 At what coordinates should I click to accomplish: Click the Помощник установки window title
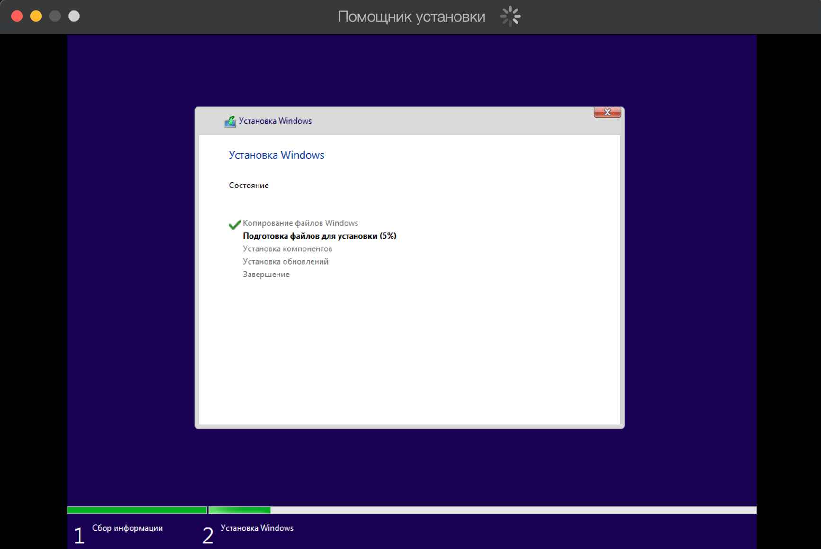click(x=411, y=17)
